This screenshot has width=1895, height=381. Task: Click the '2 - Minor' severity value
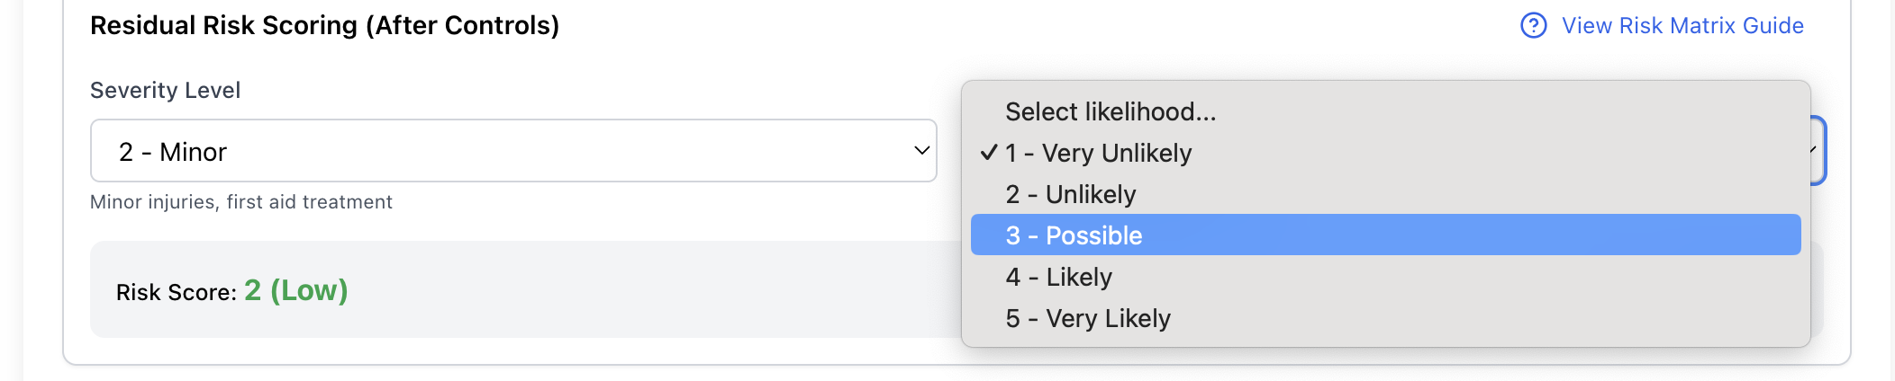(173, 152)
